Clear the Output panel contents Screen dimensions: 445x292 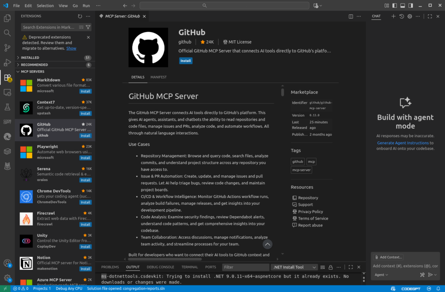(x=322, y=267)
